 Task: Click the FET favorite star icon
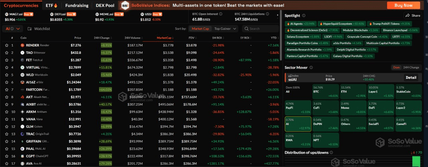(6, 60)
